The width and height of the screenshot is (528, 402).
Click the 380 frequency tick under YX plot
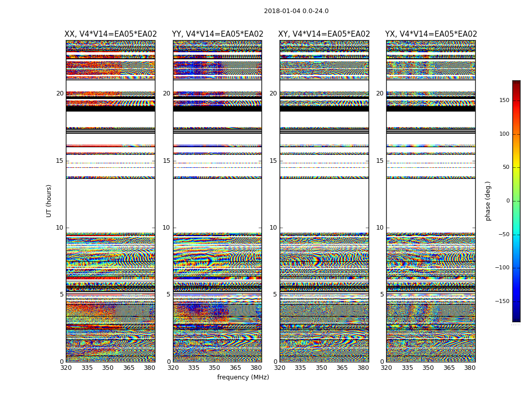pos(470,368)
